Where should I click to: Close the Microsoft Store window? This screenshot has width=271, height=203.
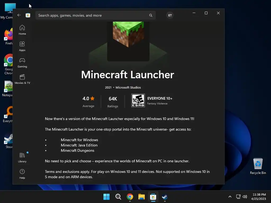(218, 13)
